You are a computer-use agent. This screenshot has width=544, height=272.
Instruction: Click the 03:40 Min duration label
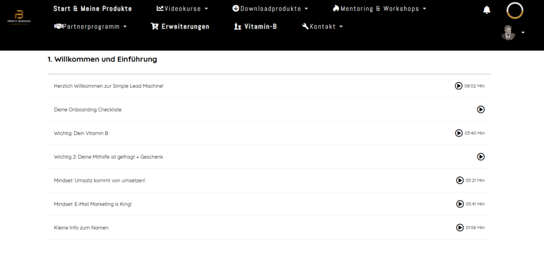pos(474,133)
